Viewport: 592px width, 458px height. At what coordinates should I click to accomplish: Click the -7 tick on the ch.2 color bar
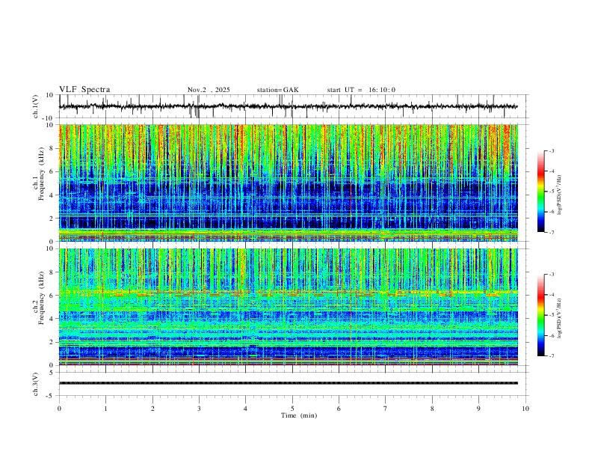[x=551, y=356]
